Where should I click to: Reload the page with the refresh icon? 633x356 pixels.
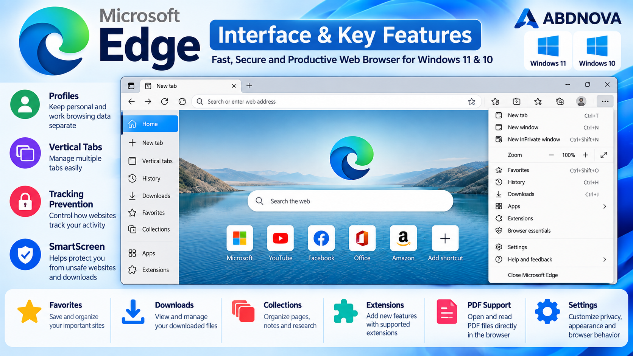click(x=164, y=101)
